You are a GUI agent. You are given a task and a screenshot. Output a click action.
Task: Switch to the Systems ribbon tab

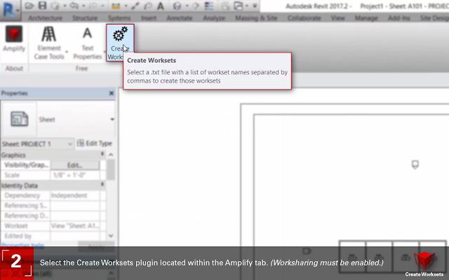click(x=119, y=18)
